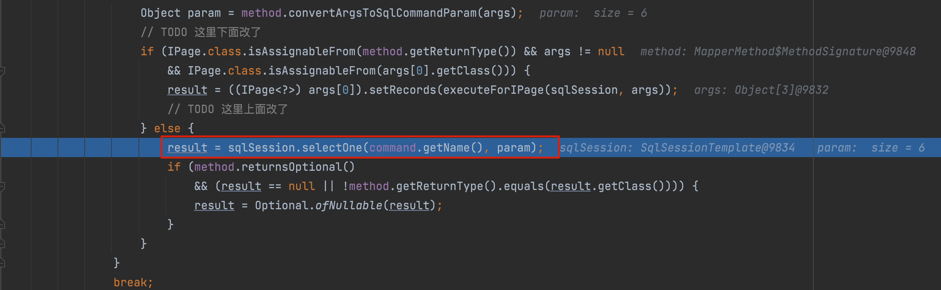Open inline hint args: Object[3]@9832

761,90
